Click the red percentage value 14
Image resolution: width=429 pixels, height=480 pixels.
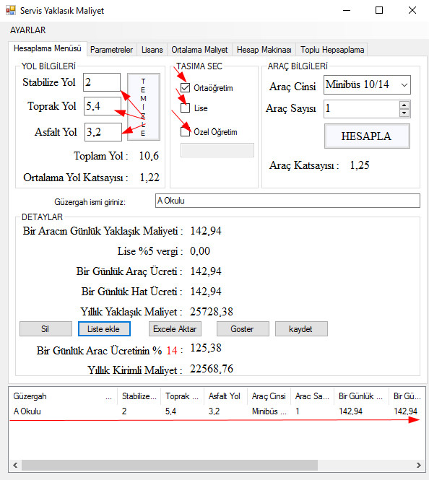tap(172, 351)
